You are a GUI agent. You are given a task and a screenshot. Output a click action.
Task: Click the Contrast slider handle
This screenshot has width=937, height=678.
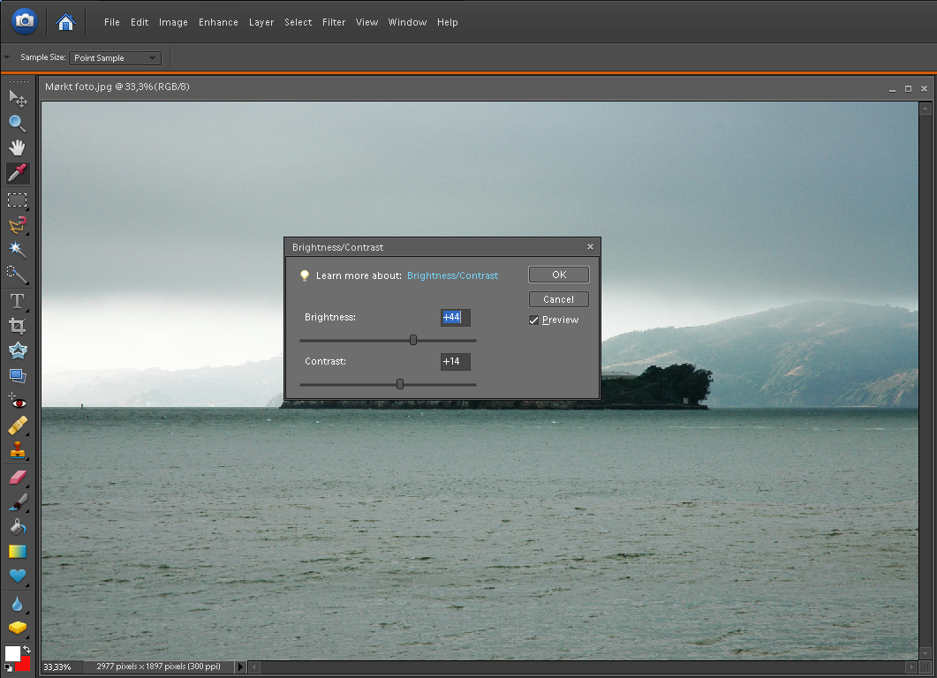click(400, 384)
